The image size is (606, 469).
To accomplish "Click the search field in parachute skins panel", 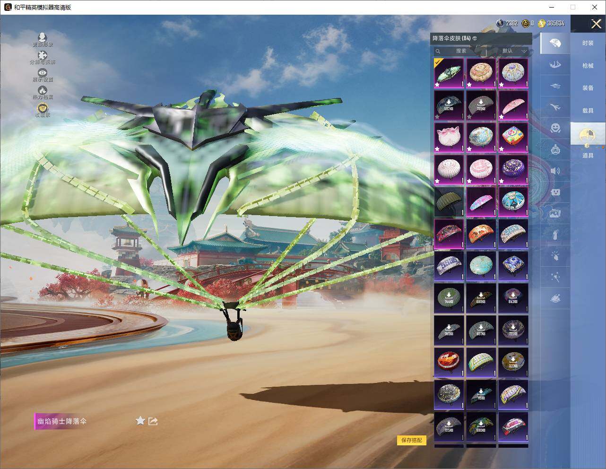I will 460,51.
